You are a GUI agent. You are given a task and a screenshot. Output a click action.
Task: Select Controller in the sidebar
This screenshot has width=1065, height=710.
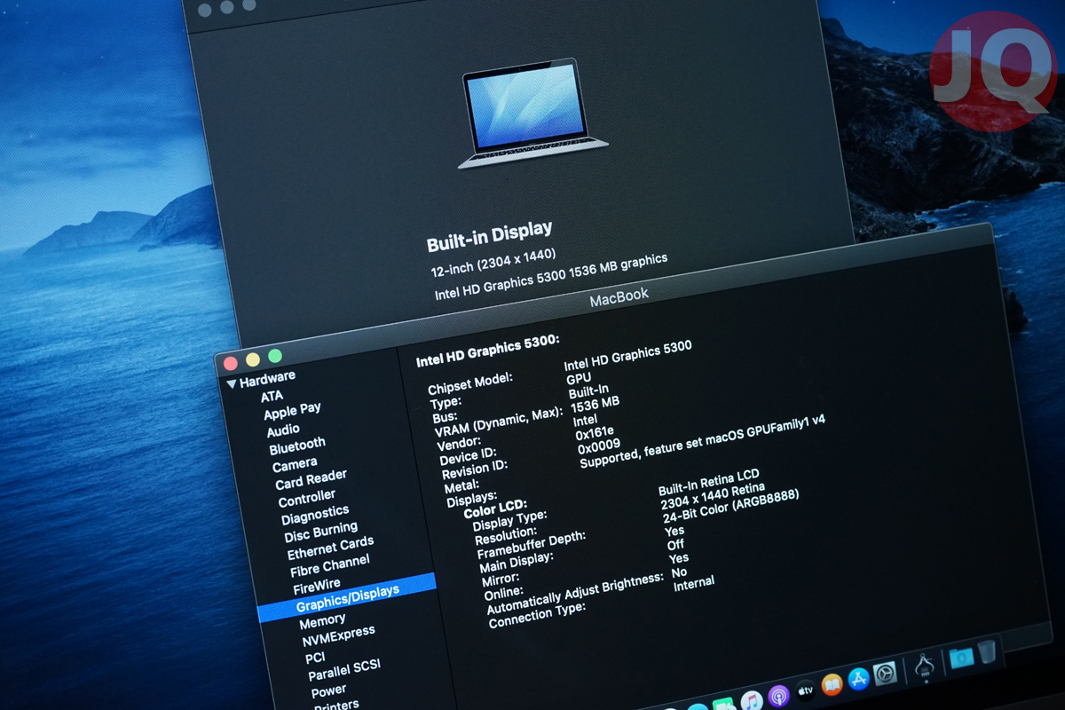(x=307, y=498)
